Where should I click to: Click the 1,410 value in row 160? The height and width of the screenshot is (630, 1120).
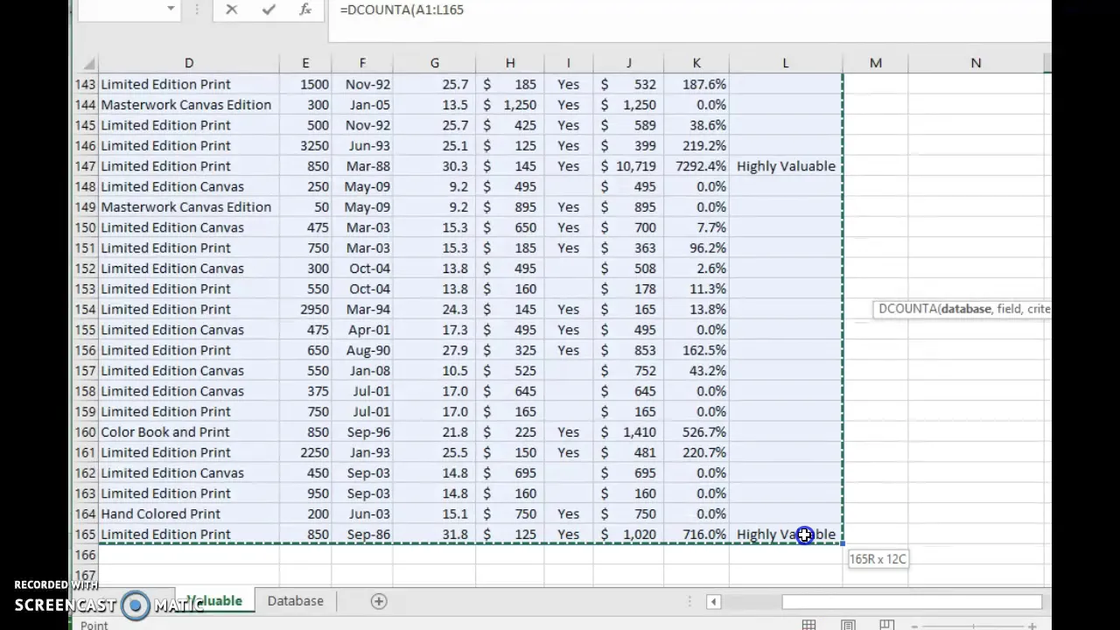point(628,432)
